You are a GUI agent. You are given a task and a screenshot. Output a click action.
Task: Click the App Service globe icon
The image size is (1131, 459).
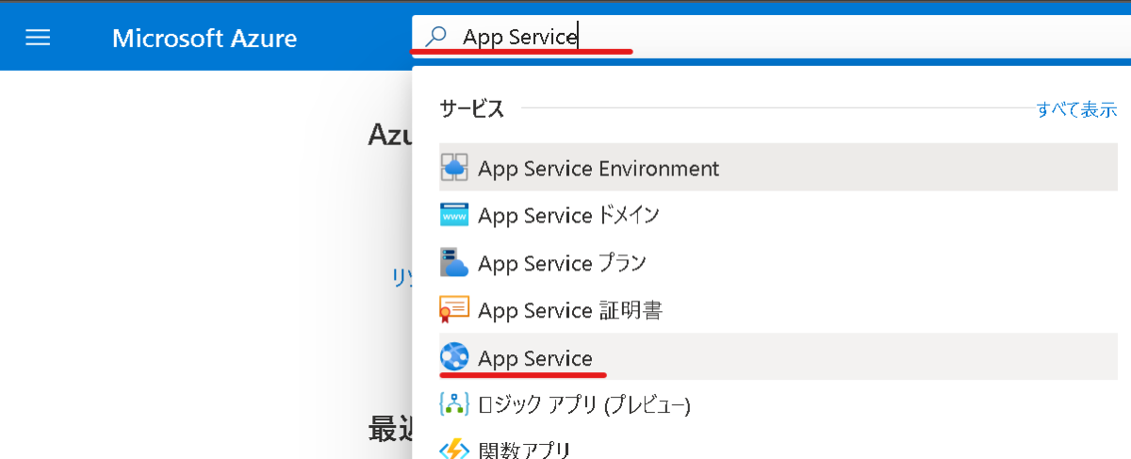pyautogui.click(x=454, y=357)
